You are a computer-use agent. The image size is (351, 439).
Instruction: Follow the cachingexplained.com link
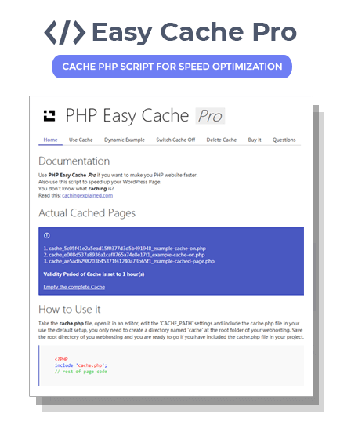click(x=87, y=195)
